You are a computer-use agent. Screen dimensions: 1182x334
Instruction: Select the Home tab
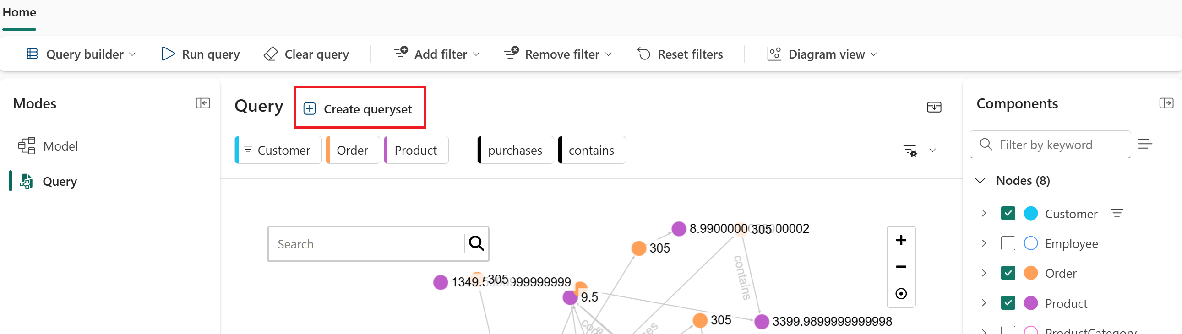click(x=19, y=12)
